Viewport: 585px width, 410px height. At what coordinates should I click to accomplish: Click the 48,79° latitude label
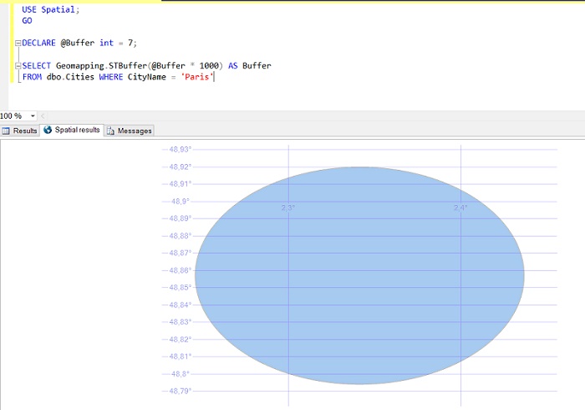[x=180, y=391]
